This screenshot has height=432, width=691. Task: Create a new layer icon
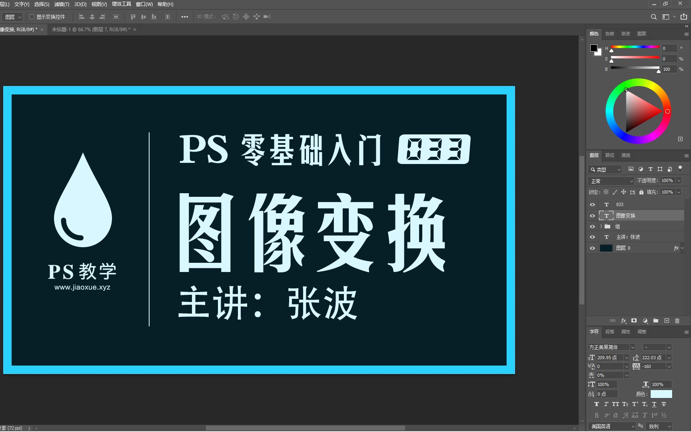[x=667, y=321]
